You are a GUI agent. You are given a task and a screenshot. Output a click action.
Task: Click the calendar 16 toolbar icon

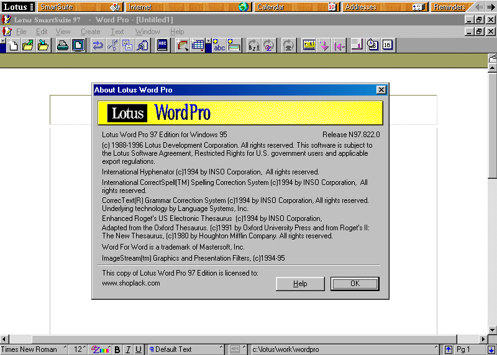pyautogui.click(x=387, y=45)
